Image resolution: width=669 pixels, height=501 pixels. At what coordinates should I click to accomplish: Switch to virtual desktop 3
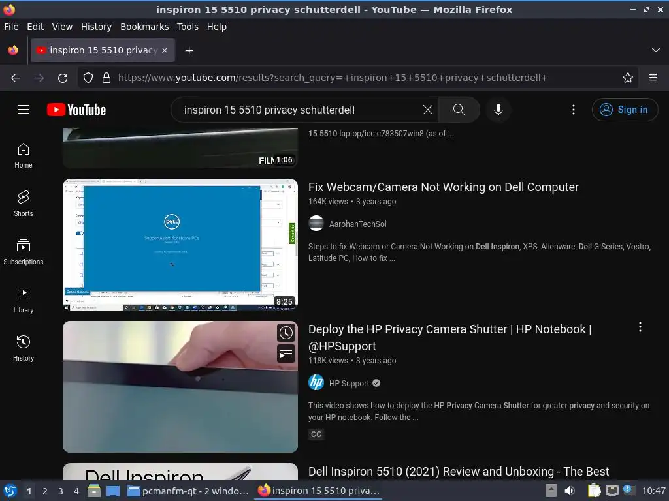tap(61, 491)
